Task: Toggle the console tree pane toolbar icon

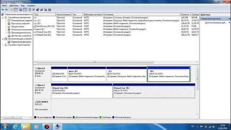Action: 16,10
